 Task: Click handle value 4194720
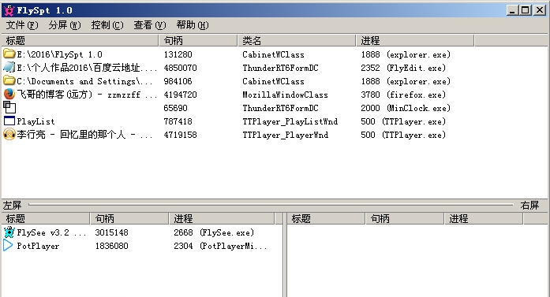(x=180, y=95)
